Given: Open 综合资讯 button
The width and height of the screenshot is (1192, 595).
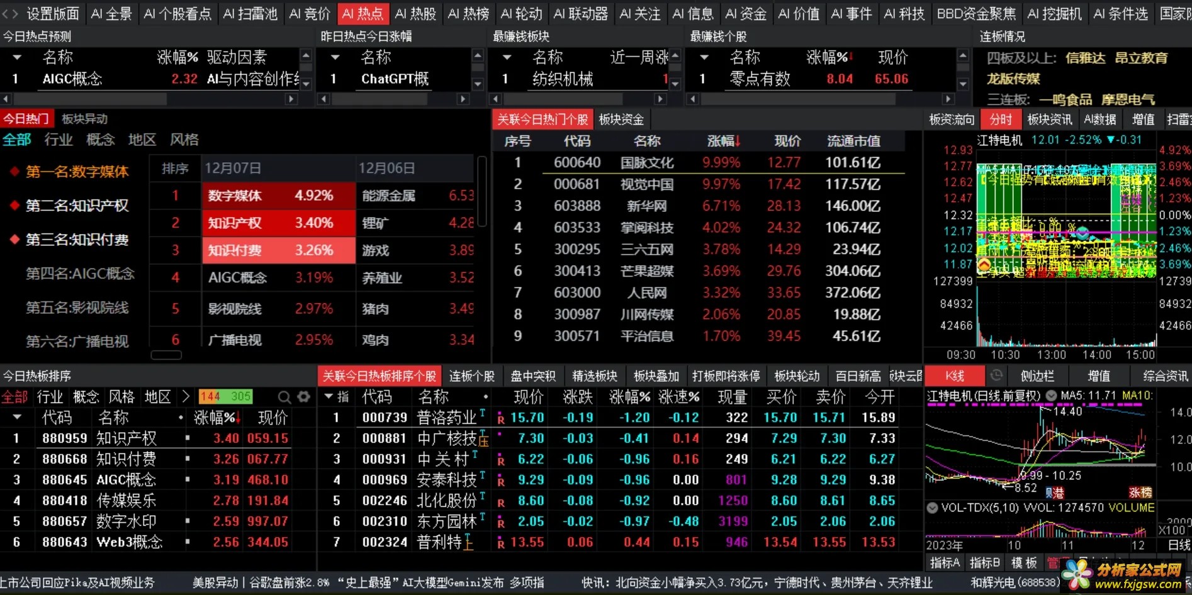Looking at the screenshot, I should (x=1166, y=376).
